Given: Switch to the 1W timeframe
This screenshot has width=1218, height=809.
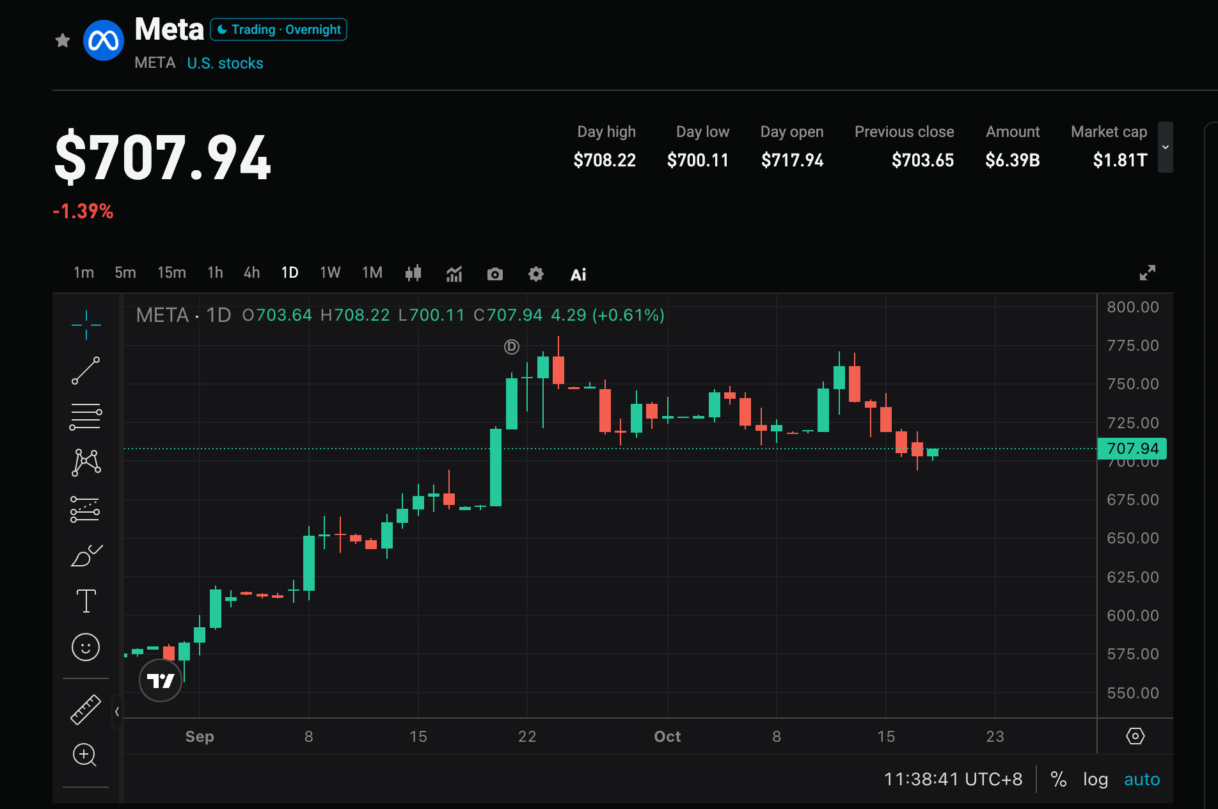Looking at the screenshot, I should click(x=330, y=273).
